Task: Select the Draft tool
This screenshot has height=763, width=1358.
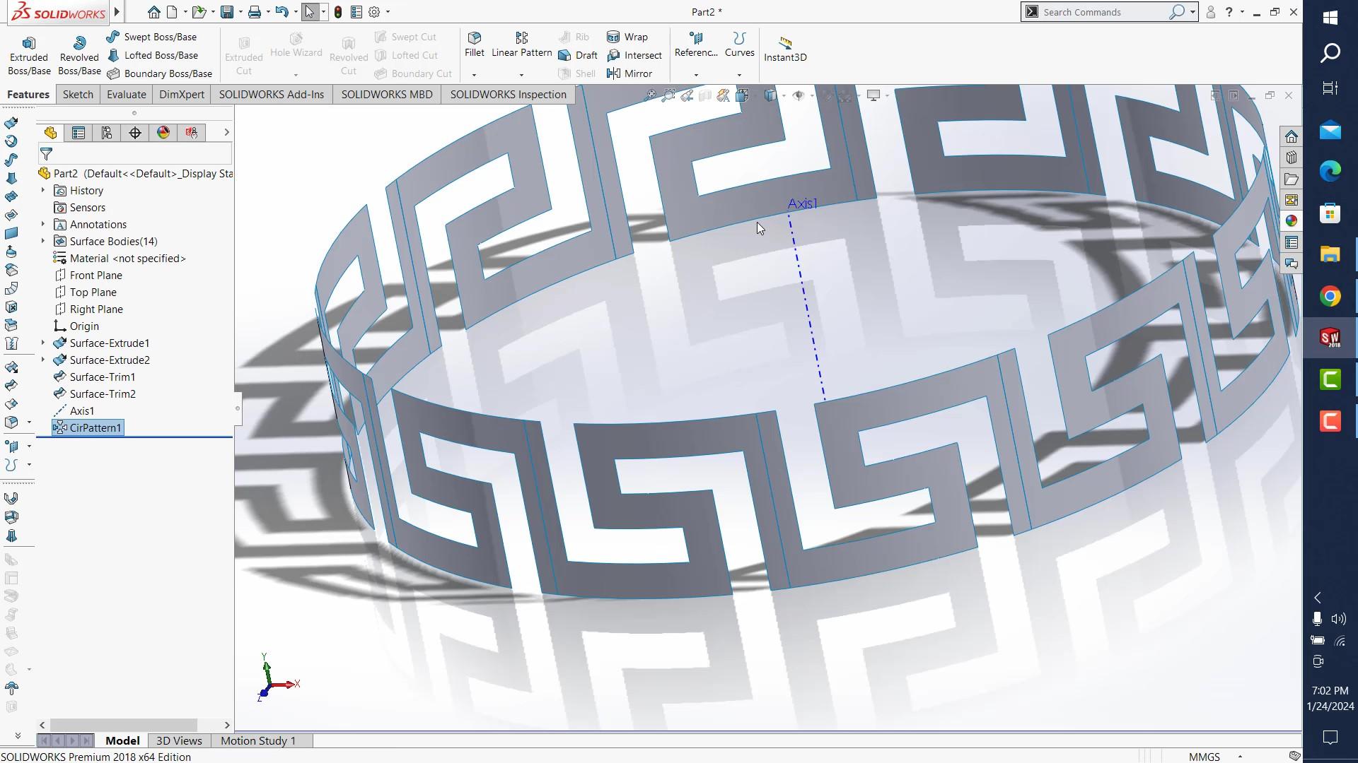Action: (578, 55)
